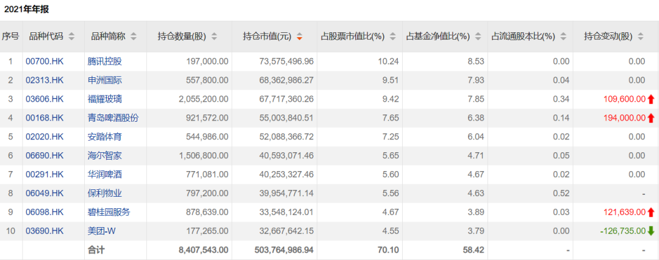Open stock code 03606.HK

tap(45, 99)
